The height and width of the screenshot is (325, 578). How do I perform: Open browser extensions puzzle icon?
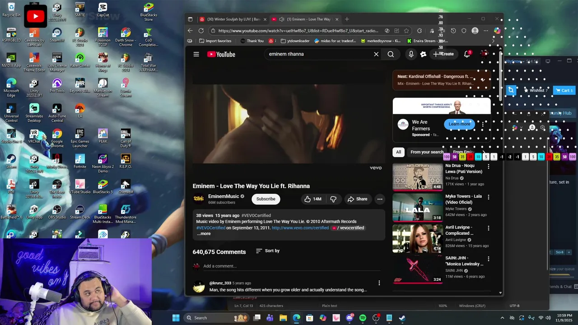point(420,31)
